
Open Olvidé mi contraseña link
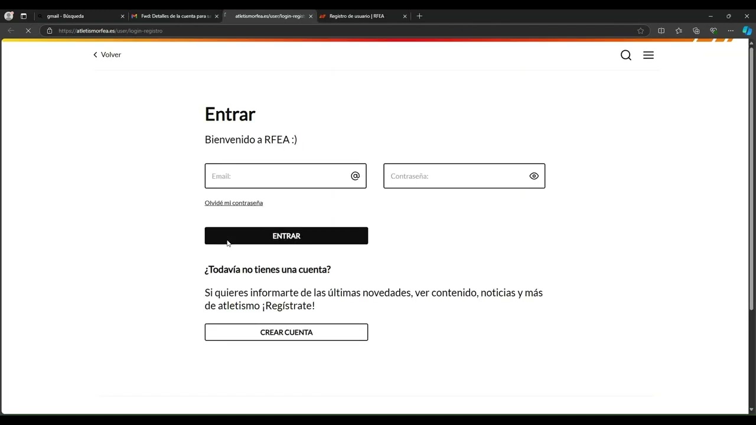tap(234, 202)
